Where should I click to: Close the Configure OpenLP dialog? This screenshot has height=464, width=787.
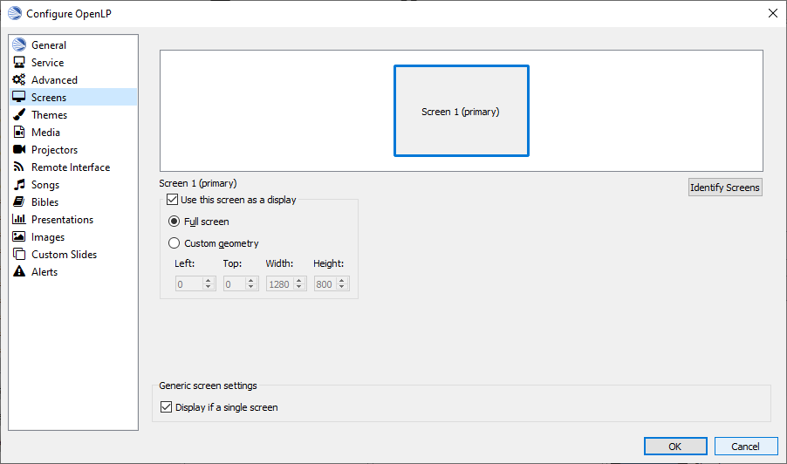pyautogui.click(x=772, y=13)
